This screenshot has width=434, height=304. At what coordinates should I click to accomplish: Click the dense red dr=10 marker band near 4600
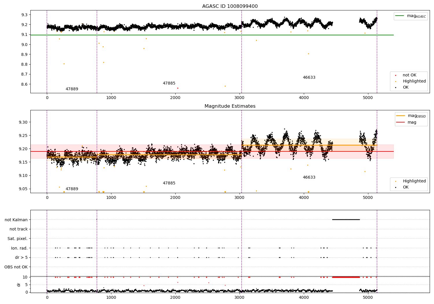(346, 277)
